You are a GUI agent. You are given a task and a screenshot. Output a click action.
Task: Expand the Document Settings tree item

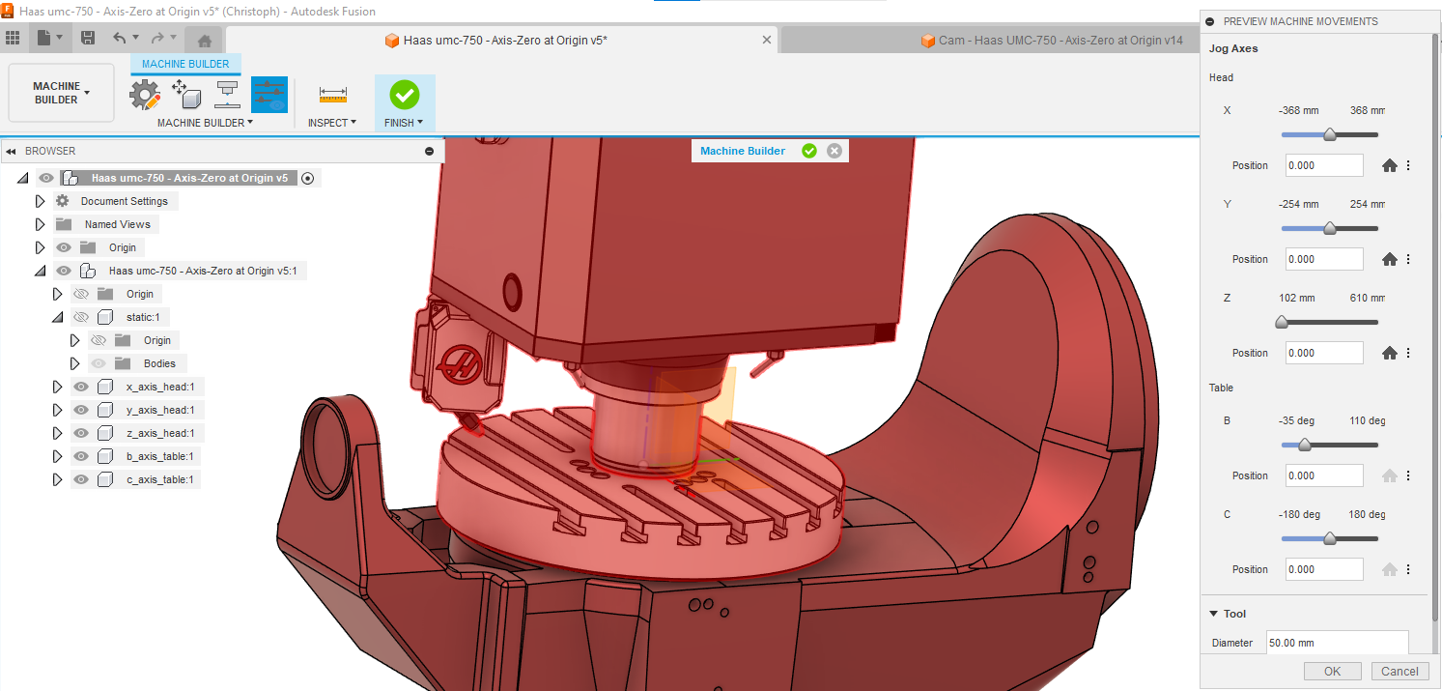pyautogui.click(x=40, y=200)
